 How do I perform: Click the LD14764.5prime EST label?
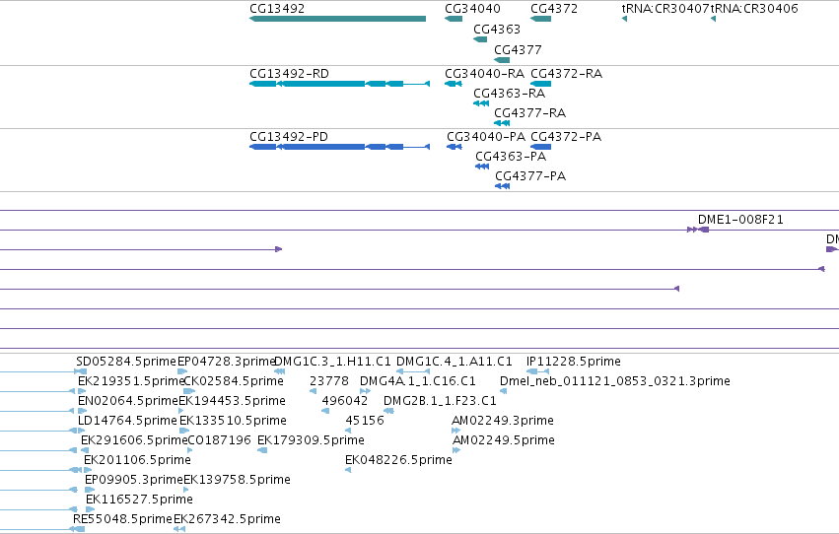click(x=127, y=422)
